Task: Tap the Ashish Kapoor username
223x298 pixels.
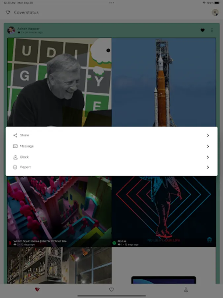Action: [28, 29]
